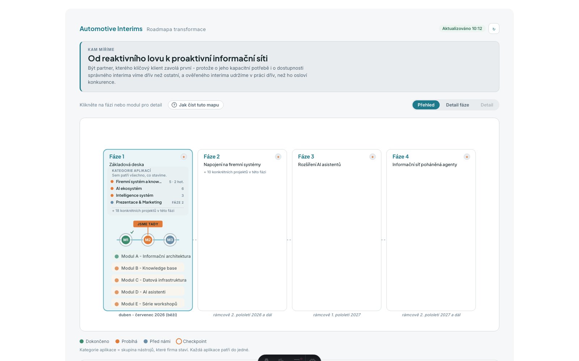This screenshot has height=361, width=579.
Task: Select the orange M2 milestone checkpoint
Action: coord(148,240)
